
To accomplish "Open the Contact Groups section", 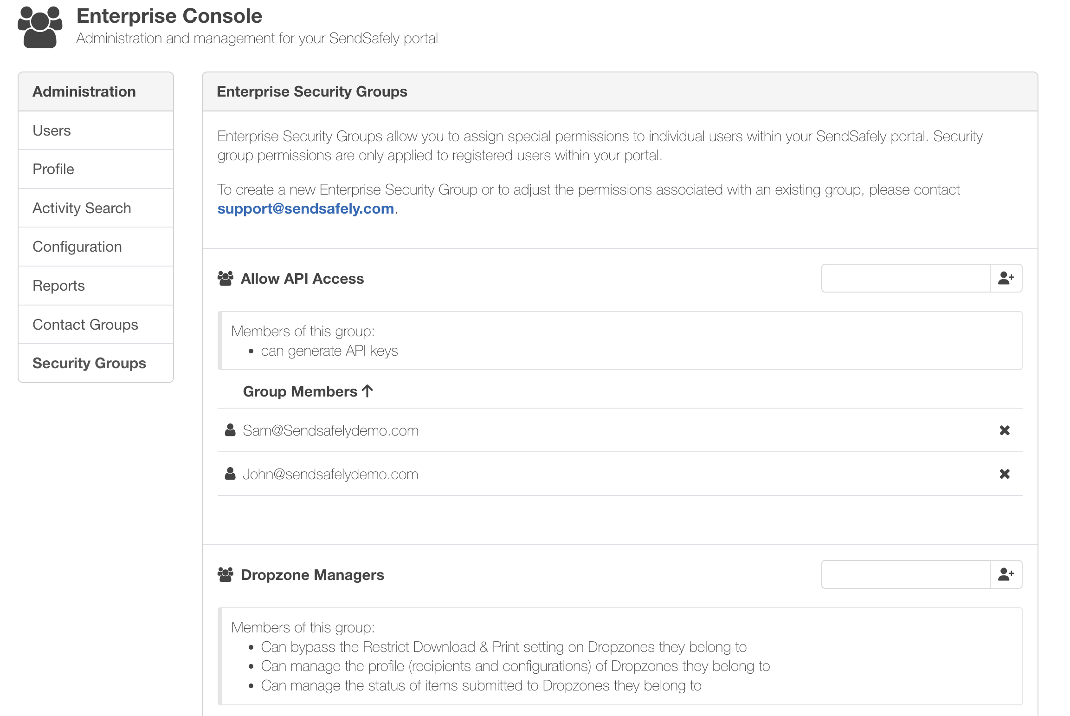I will (85, 324).
